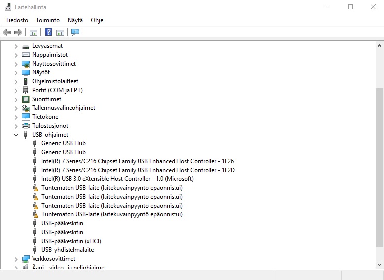Expand the Verkkosovittimet category

(x=16, y=259)
